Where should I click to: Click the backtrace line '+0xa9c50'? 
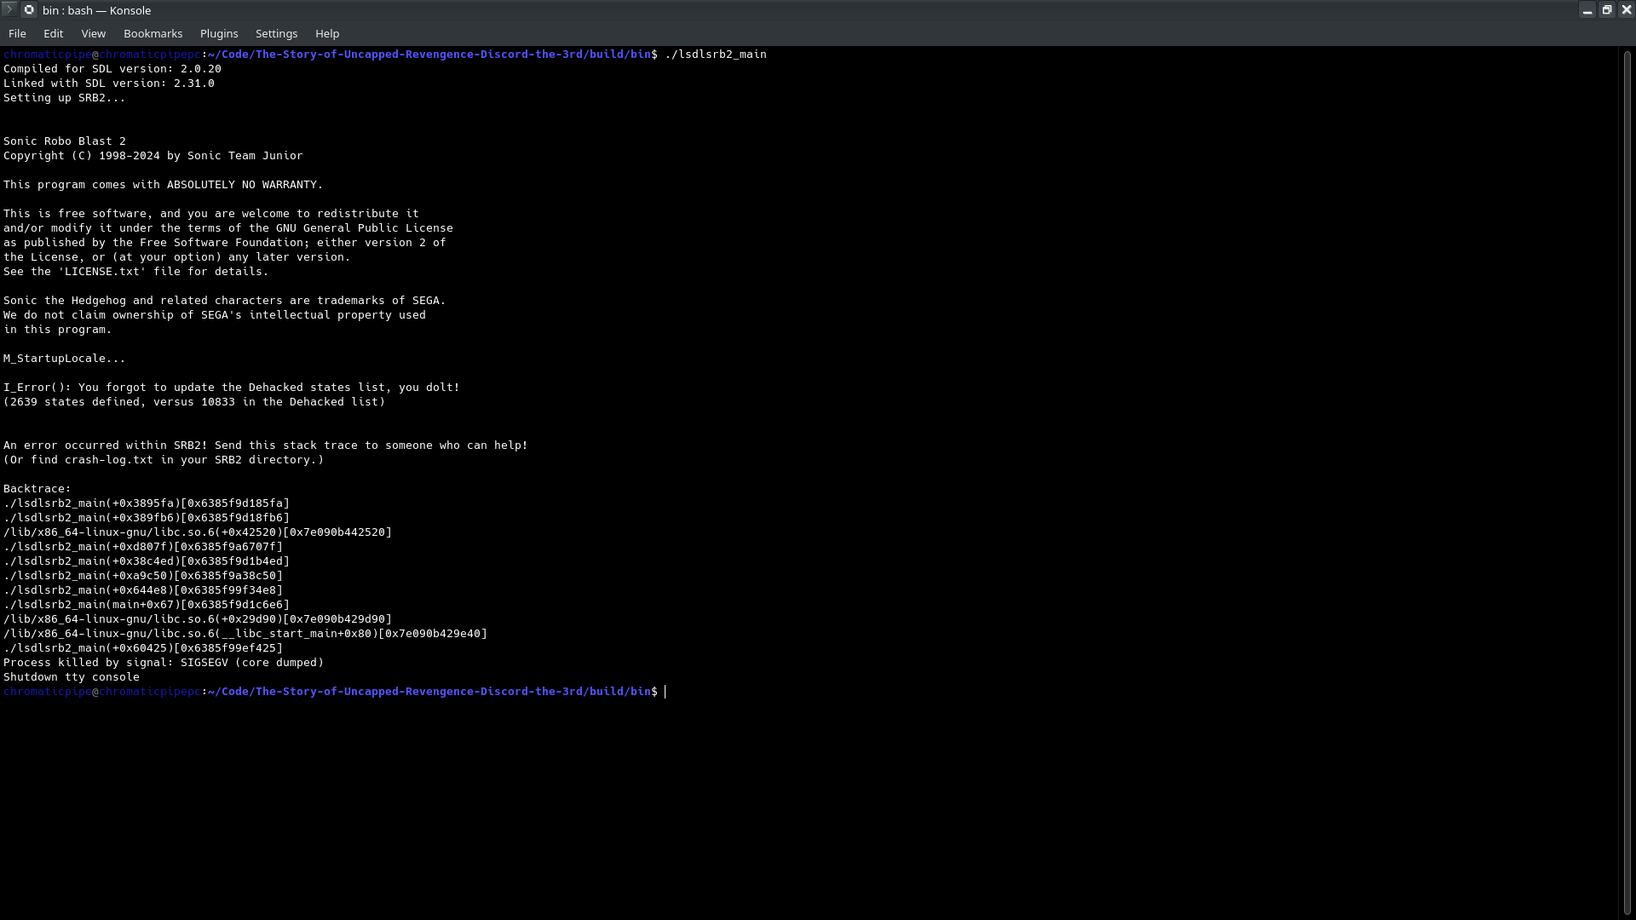tap(143, 576)
